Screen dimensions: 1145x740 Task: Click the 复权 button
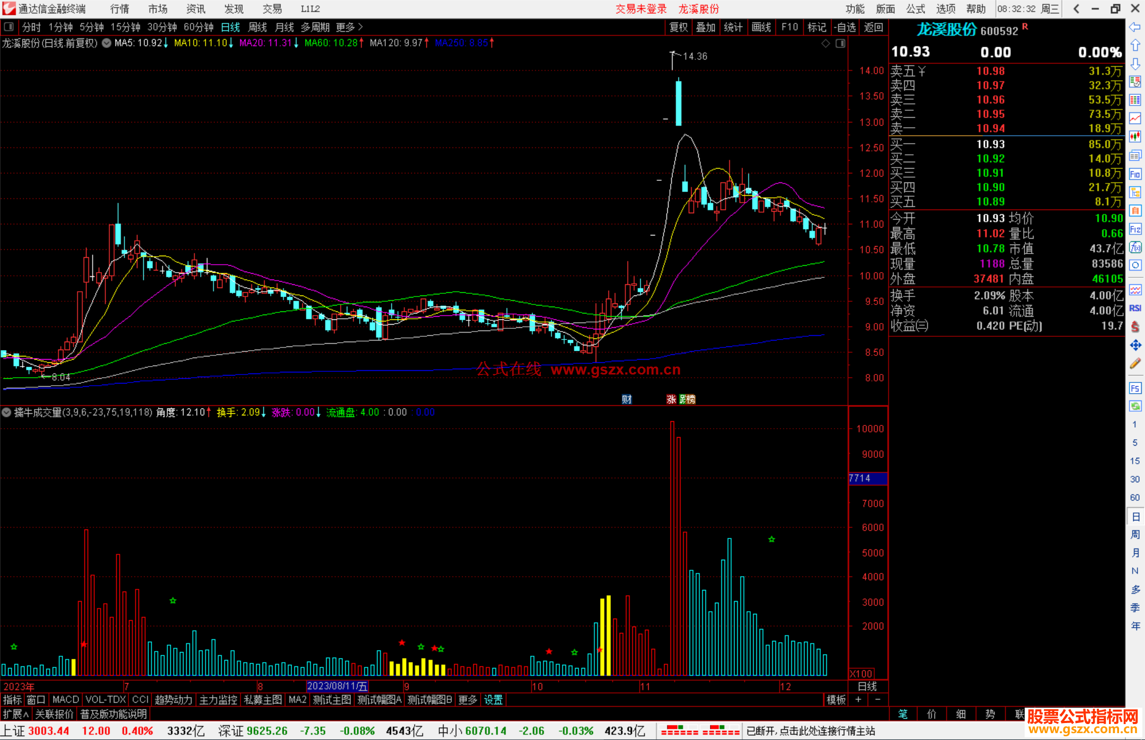[678, 27]
